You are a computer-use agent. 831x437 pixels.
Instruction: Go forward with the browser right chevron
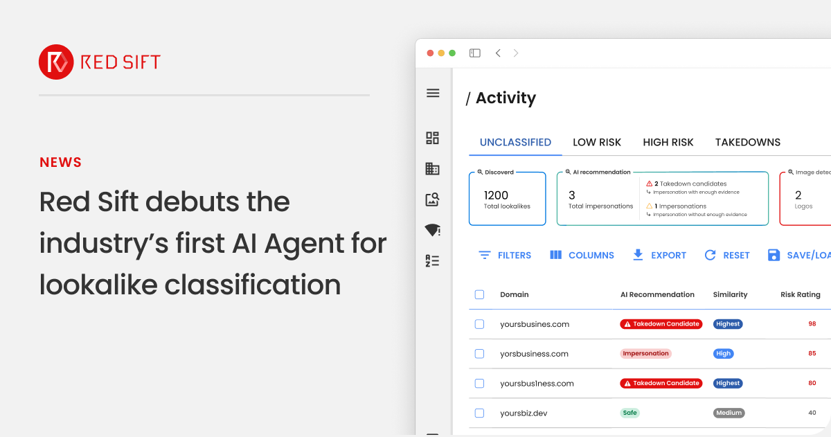[516, 53]
